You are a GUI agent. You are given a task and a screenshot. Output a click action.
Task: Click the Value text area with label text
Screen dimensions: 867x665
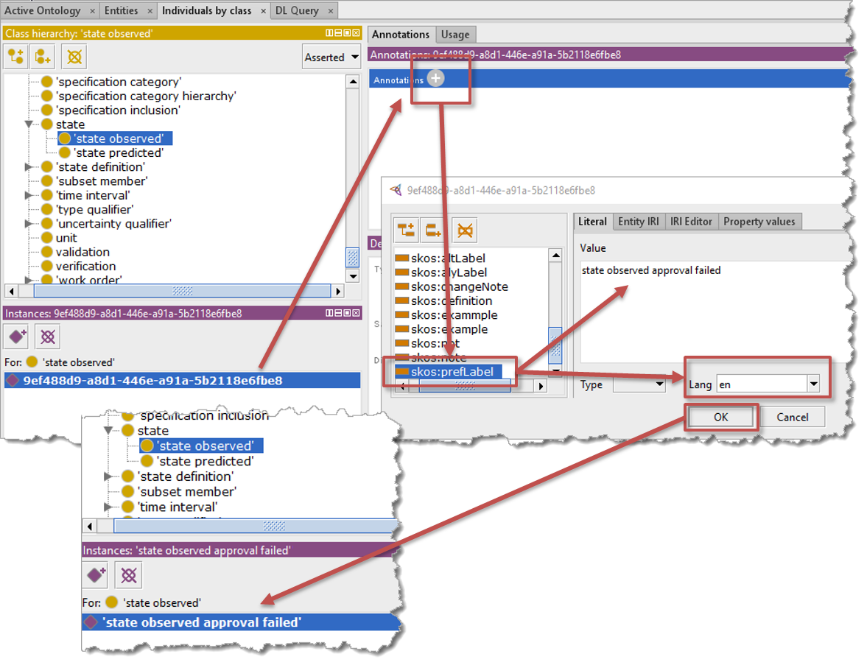[x=711, y=309]
